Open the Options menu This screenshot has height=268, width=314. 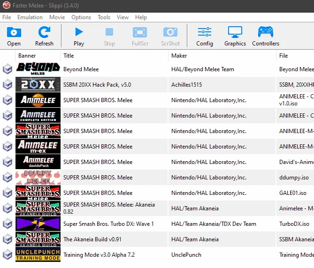point(81,17)
